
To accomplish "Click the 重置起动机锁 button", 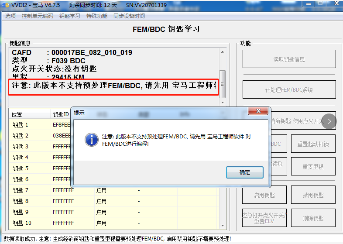I will coord(313,144).
